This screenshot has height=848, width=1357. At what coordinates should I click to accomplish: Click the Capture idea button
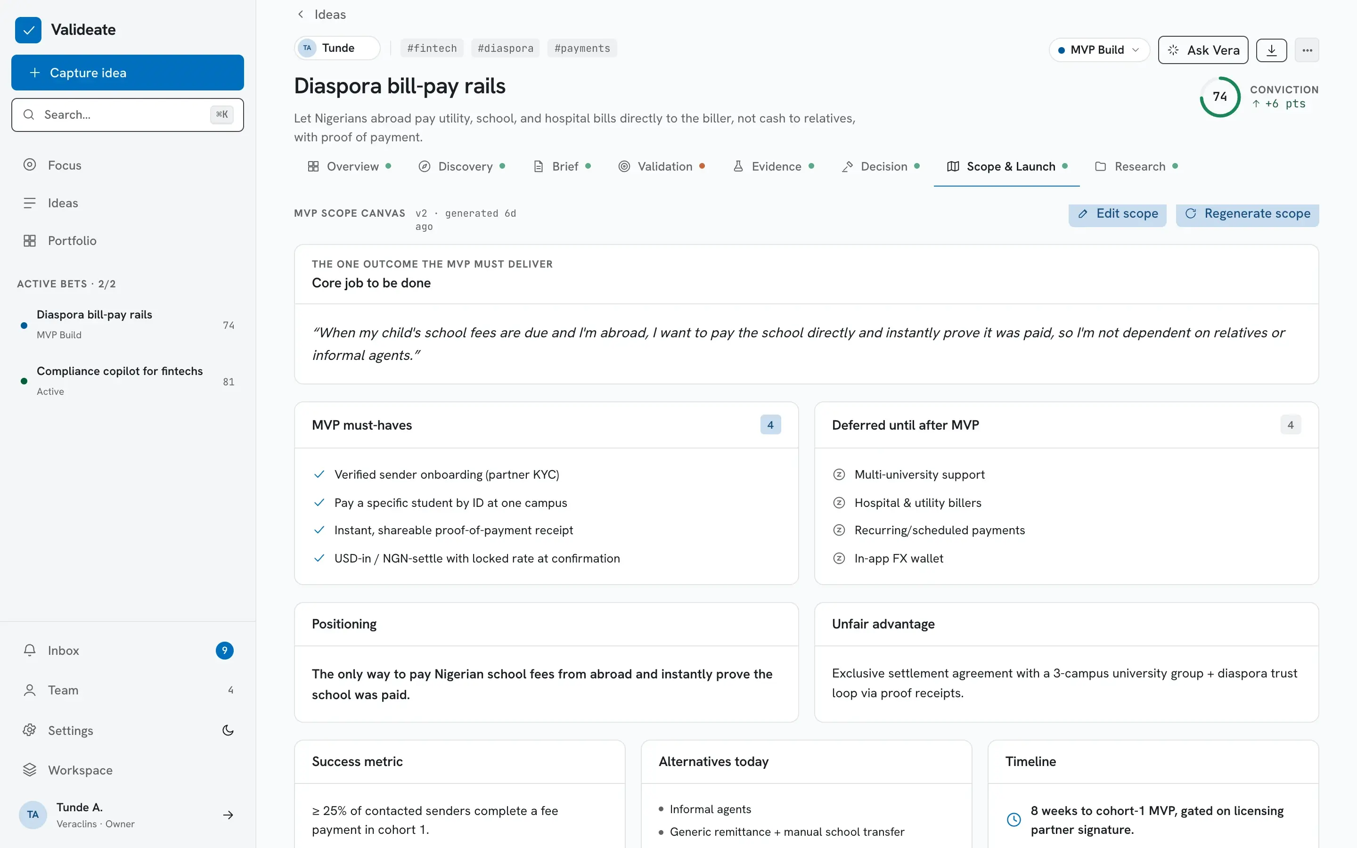[128, 73]
